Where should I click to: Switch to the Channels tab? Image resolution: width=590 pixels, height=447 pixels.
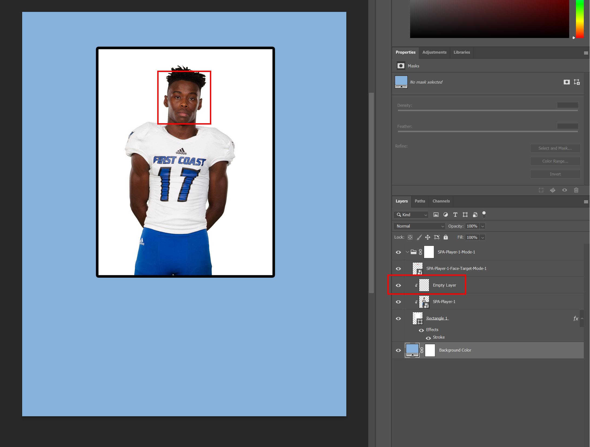(x=441, y=201)
